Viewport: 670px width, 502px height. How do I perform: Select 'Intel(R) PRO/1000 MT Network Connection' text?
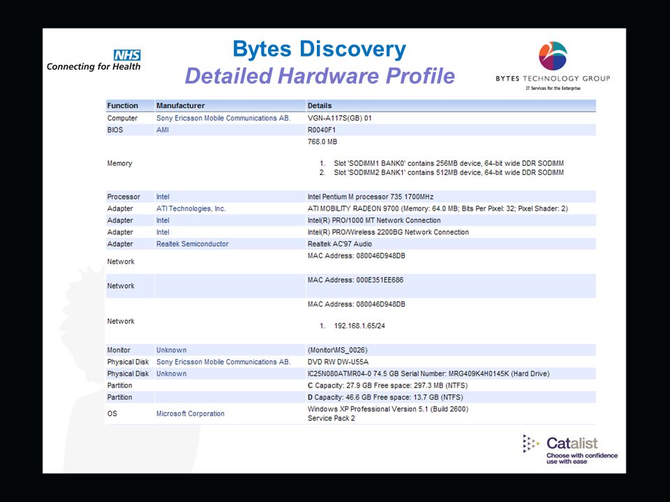(374, 220)
